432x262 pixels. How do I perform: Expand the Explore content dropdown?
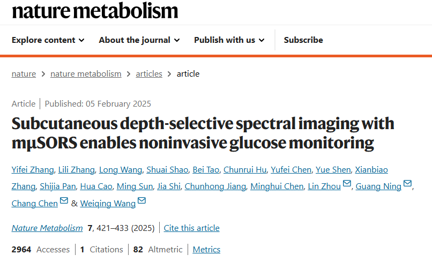(x=48, y=40)
